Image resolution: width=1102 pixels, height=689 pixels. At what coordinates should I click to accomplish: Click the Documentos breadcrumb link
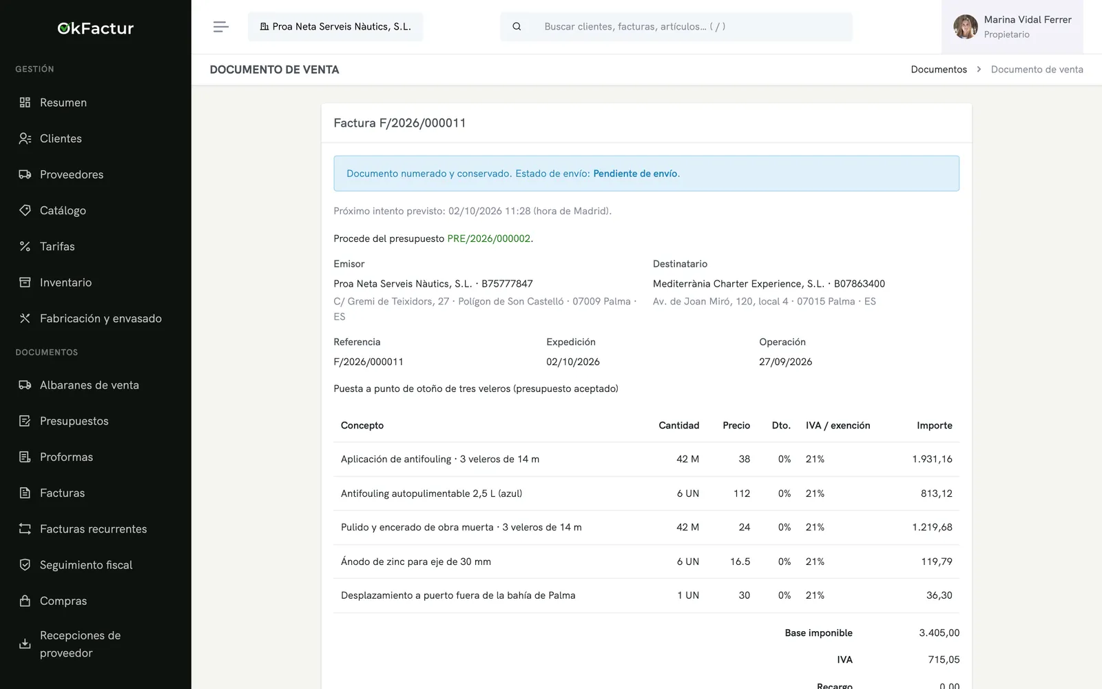[x=939, y=70]
